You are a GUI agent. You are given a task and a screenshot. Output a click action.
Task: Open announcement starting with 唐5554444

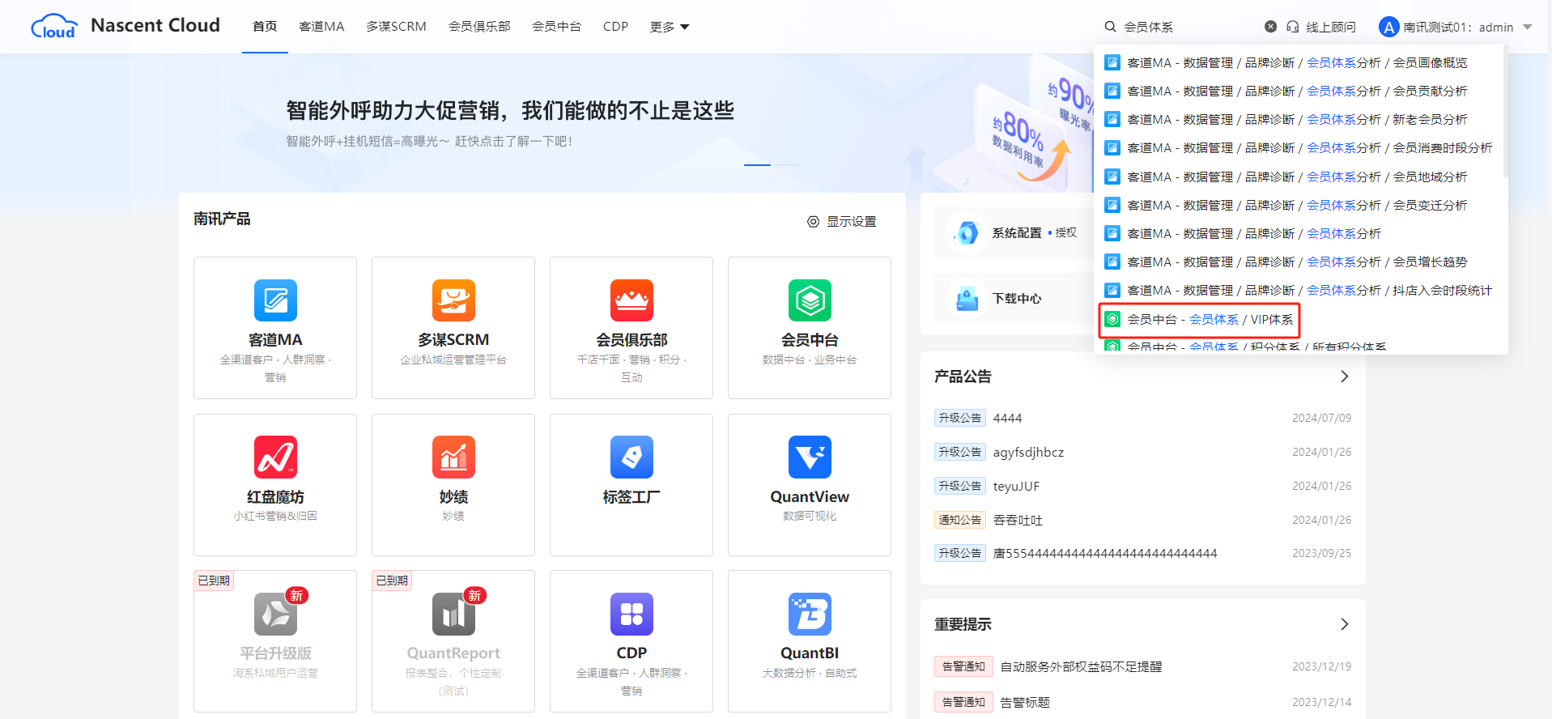1105,553
